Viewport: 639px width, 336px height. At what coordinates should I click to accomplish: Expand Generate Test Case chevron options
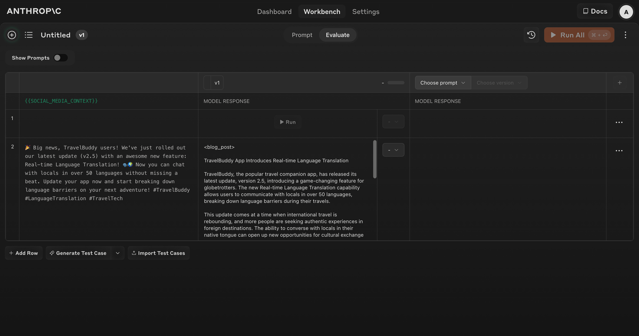(x=118, y=253)
